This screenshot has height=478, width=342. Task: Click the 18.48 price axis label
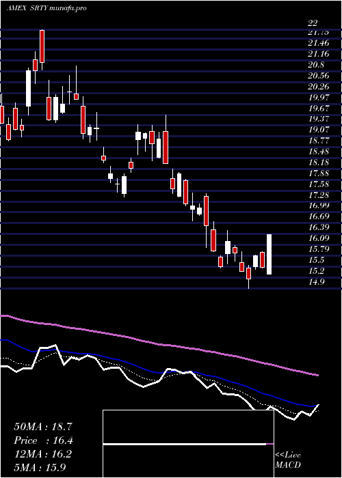[x=318, y=152]
